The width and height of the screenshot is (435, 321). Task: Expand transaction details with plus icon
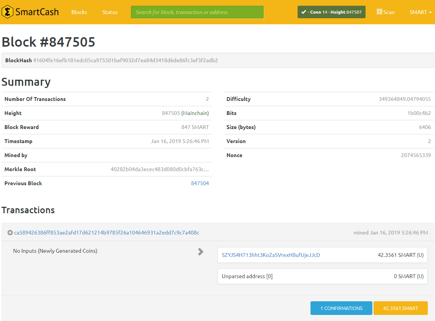[x=10, y=233]
